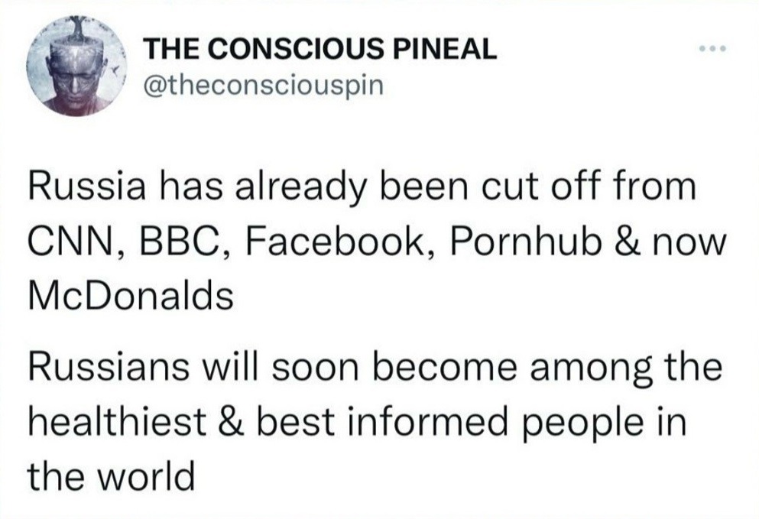Click the word McDonalds in tweet
Viewport: 759px width, 519px height.
pos(131,296)
